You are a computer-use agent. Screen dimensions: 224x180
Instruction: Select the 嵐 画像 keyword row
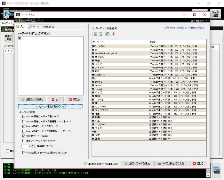coord(149,139)
